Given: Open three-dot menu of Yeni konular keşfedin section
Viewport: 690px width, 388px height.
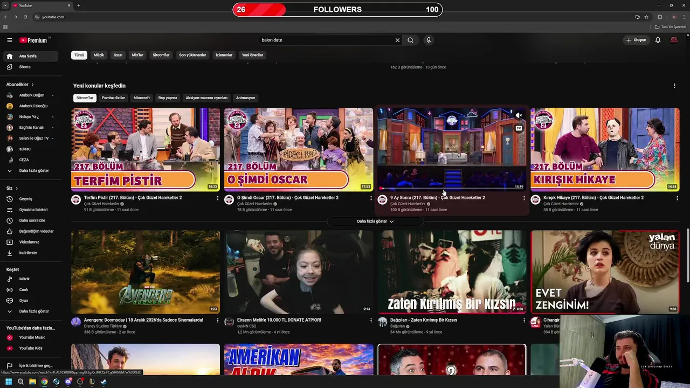Looking at the screenshot, I should pyautogui.click(x=674, y=86).
